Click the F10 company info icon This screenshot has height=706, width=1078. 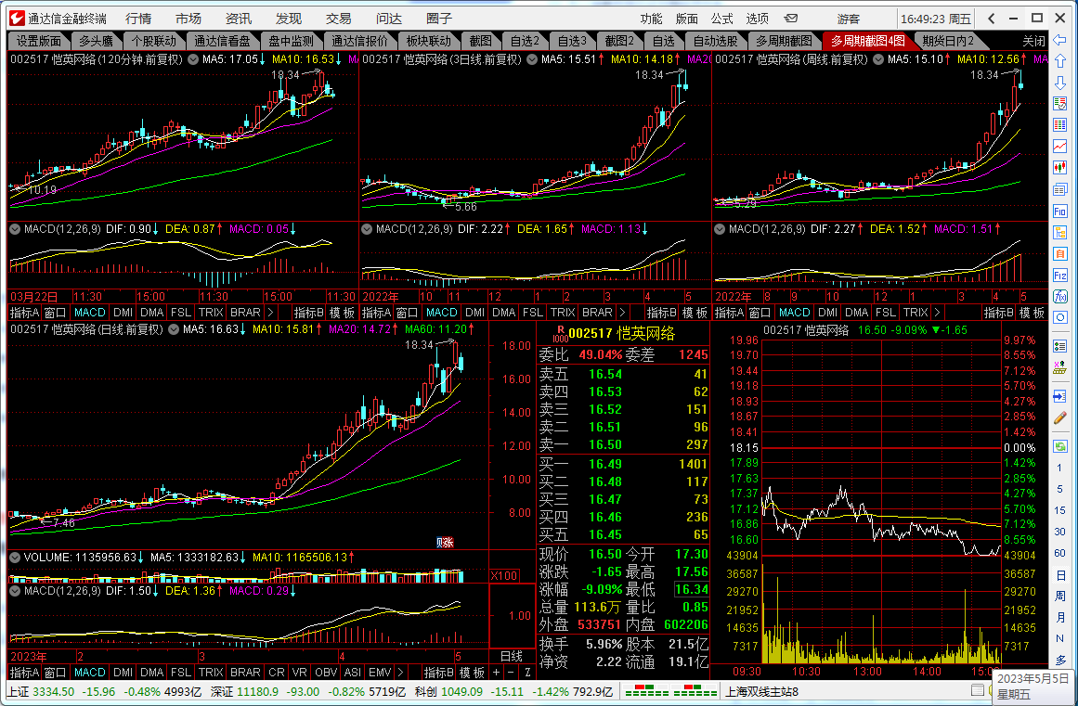pos(1059,211)
